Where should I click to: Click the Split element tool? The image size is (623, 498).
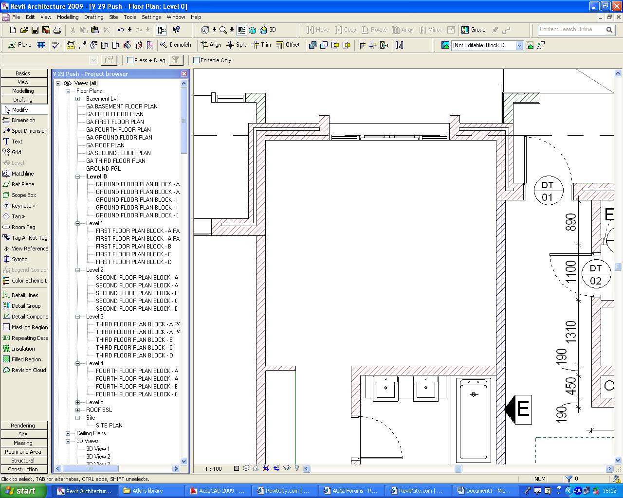(x=236, y=45)
